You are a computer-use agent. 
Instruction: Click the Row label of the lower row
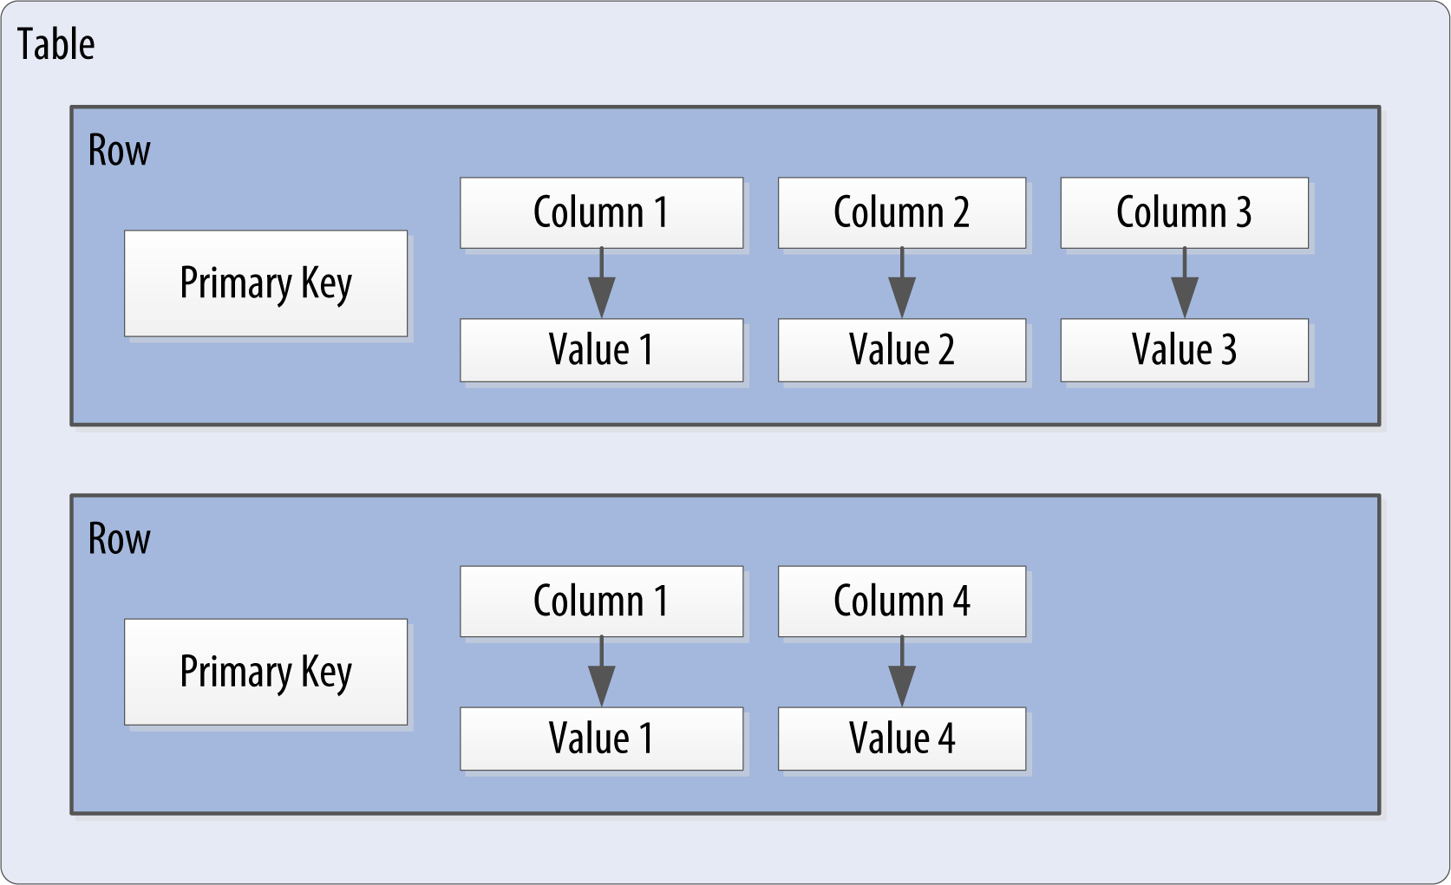[x=120, y=539]
